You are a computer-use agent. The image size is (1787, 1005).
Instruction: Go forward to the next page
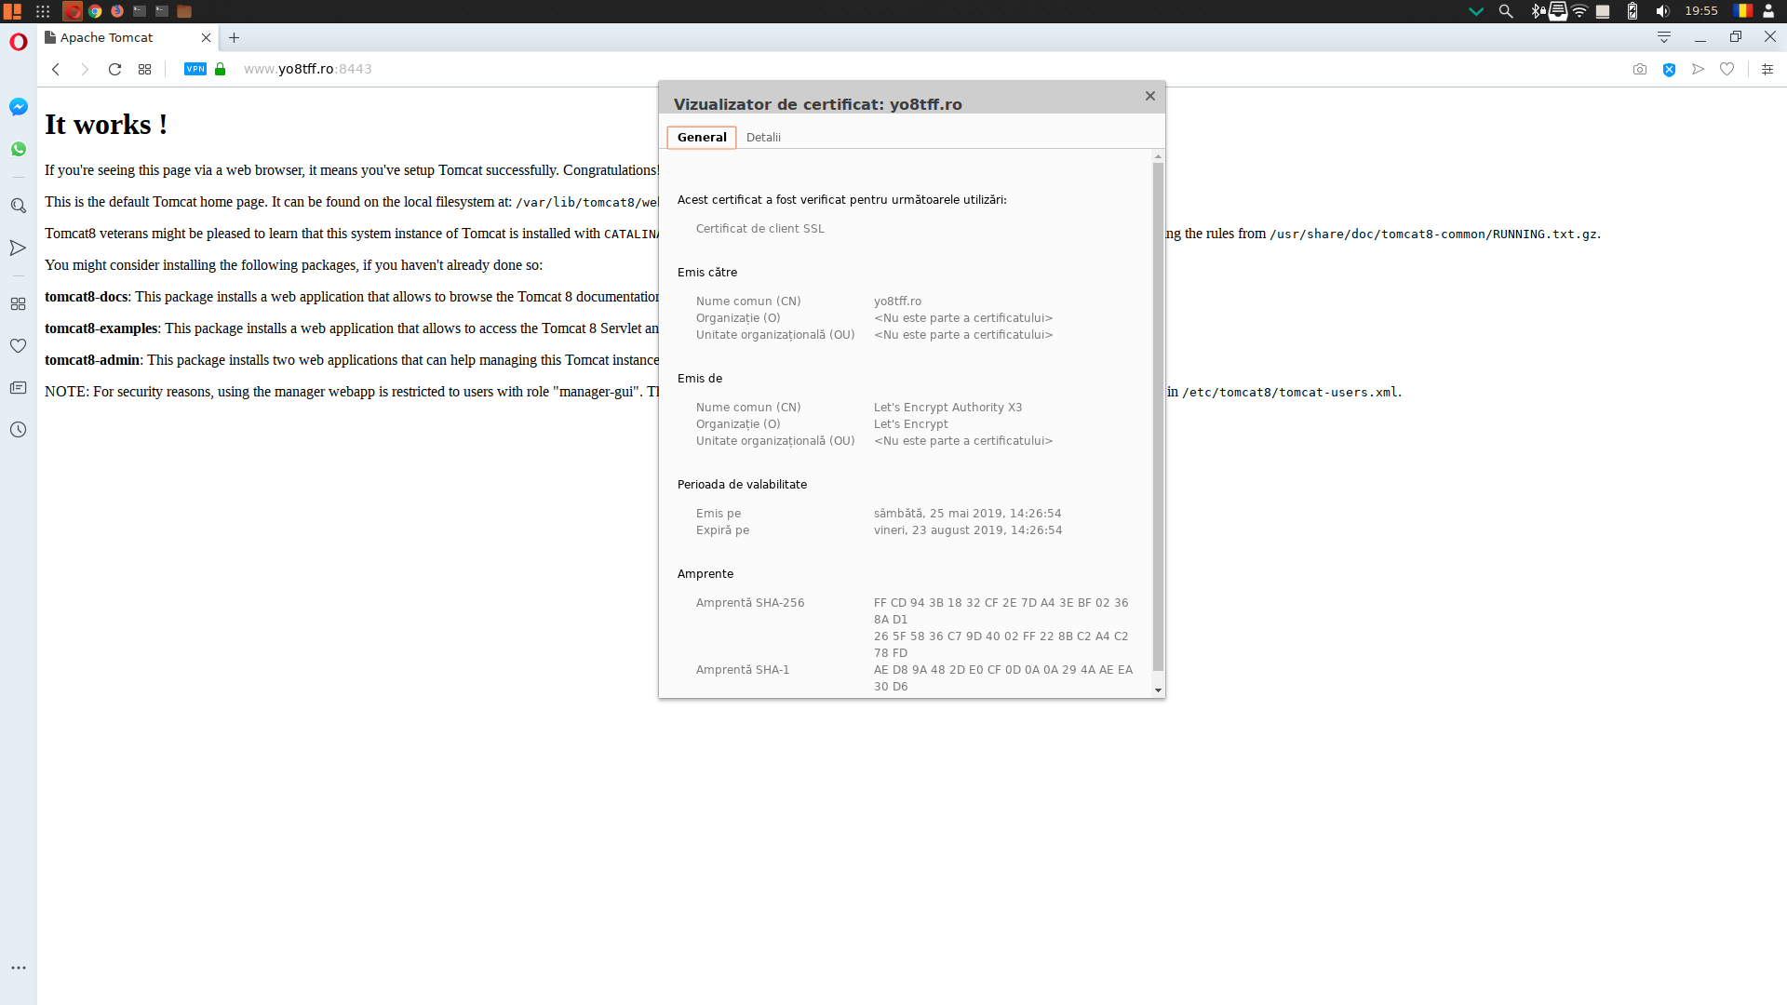(x=85, y=69)
